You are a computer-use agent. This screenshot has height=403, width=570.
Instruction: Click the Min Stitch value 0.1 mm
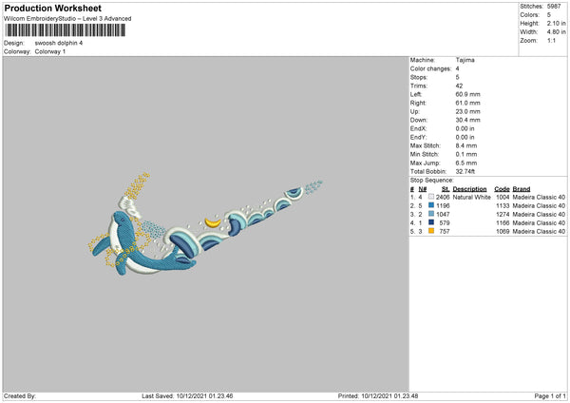466,154
